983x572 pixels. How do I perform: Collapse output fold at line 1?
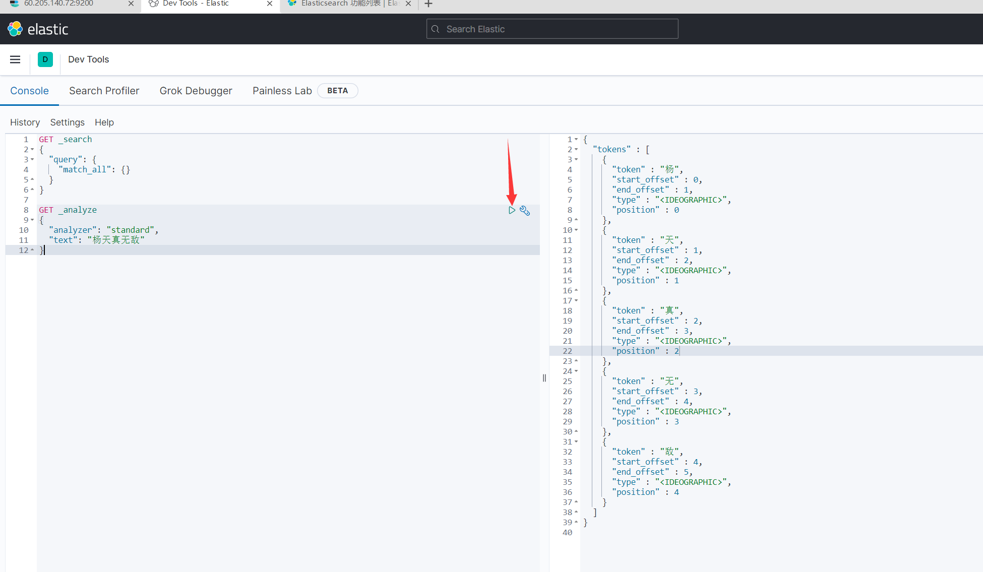click(576, 140)
